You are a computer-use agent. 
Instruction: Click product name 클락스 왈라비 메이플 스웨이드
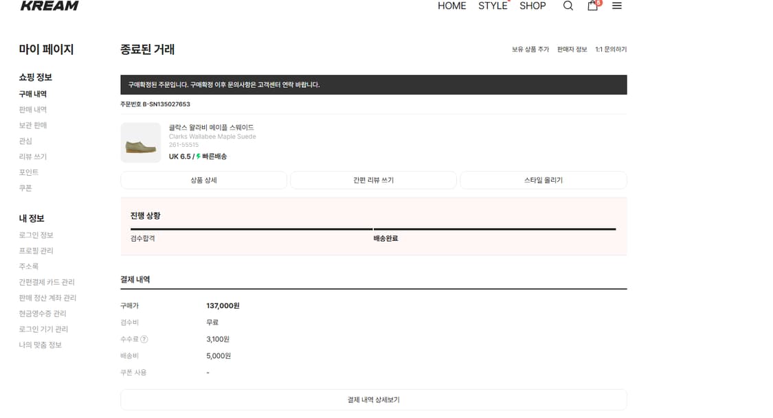tap(211, 128)
